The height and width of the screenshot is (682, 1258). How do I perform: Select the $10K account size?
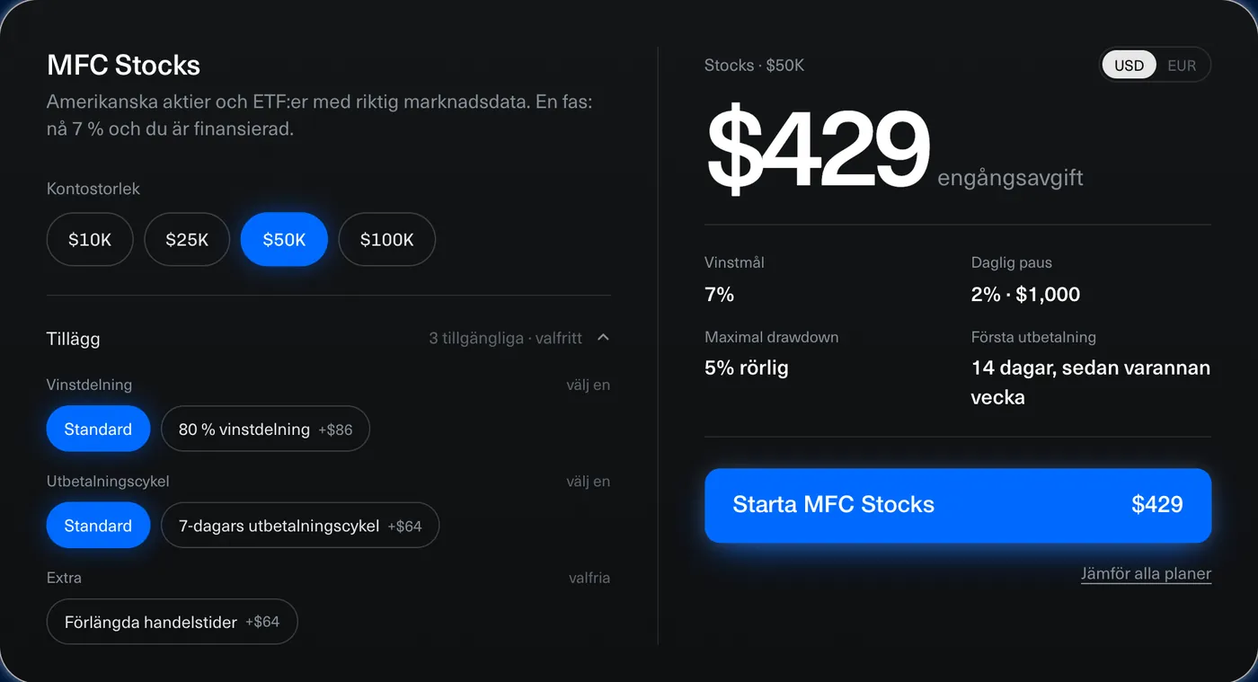(x=90, y=240)
